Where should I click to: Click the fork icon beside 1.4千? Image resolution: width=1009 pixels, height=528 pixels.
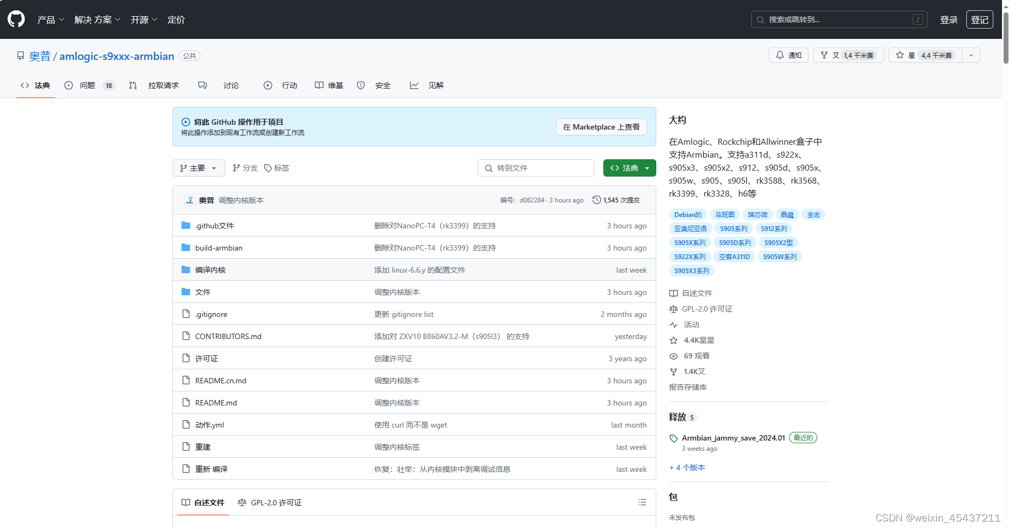[824, 55]
